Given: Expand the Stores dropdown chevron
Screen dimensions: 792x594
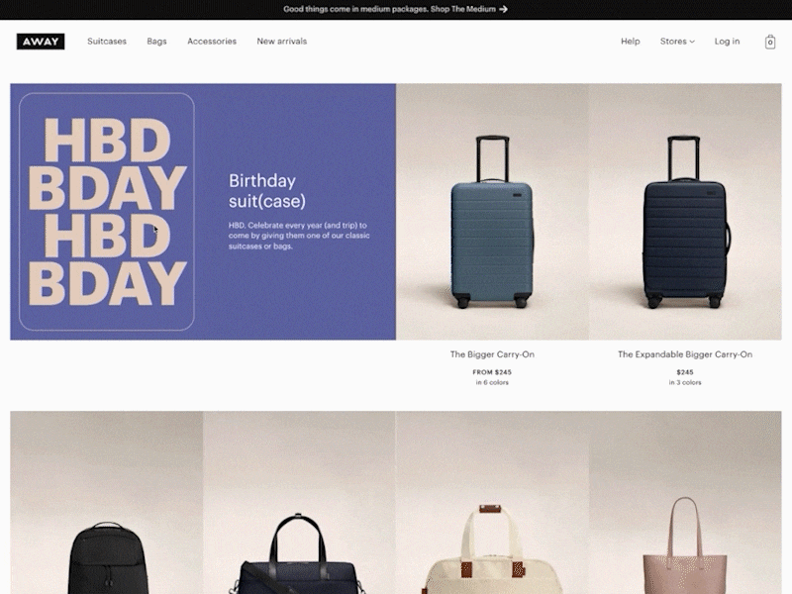Looking at the screenshot, I should point(692,42).
